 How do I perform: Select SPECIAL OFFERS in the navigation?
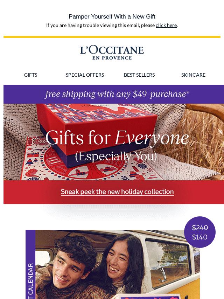(85, 75)
